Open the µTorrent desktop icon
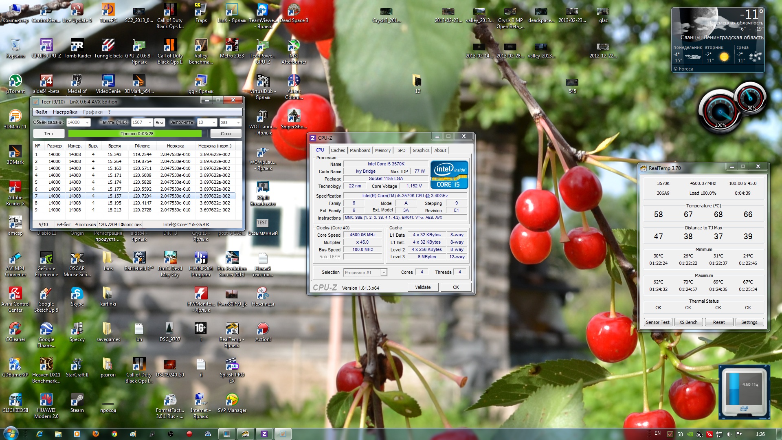 [x=15, y=81]
